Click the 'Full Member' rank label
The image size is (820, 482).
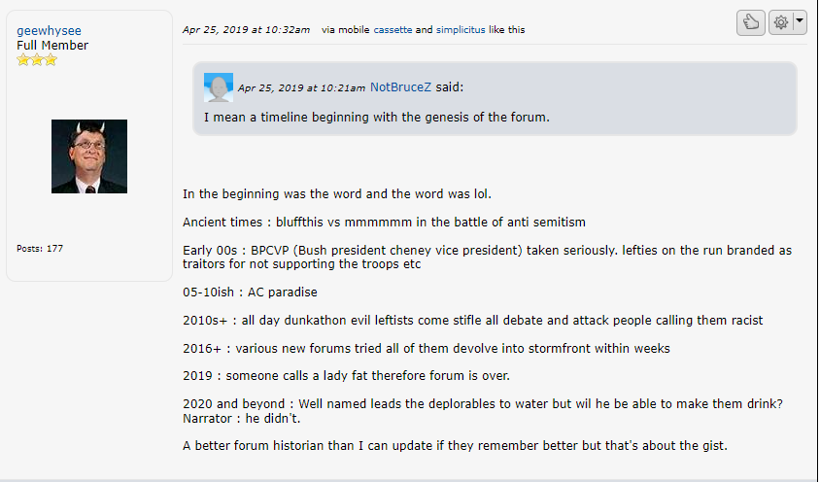(52, 46)
